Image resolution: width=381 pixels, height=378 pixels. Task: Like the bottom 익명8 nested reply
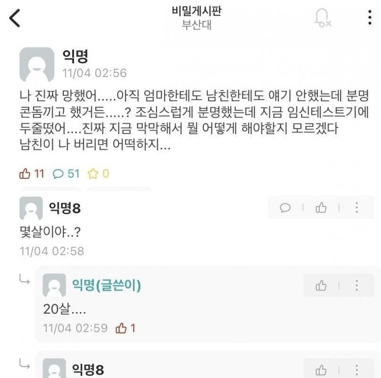tap(321, 369)
